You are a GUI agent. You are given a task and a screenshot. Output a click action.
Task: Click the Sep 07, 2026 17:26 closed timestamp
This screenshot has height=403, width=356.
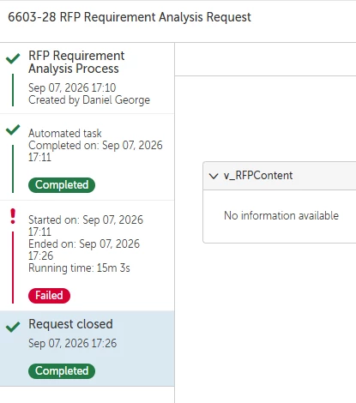73,343
